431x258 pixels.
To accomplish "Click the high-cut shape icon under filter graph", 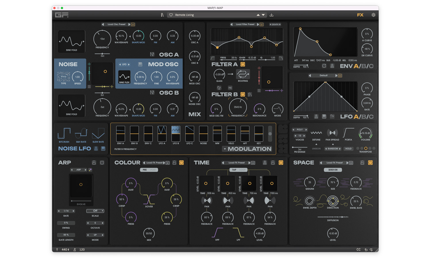I will point(281,58).
